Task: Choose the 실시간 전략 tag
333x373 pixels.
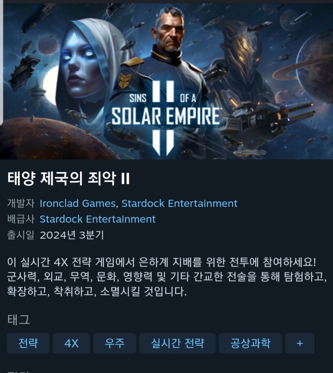Action: pos(177,343)
